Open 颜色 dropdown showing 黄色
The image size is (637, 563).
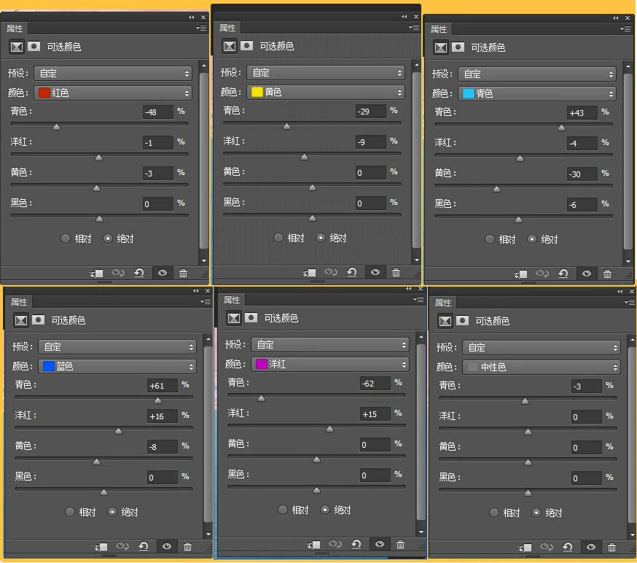(326, 93)
